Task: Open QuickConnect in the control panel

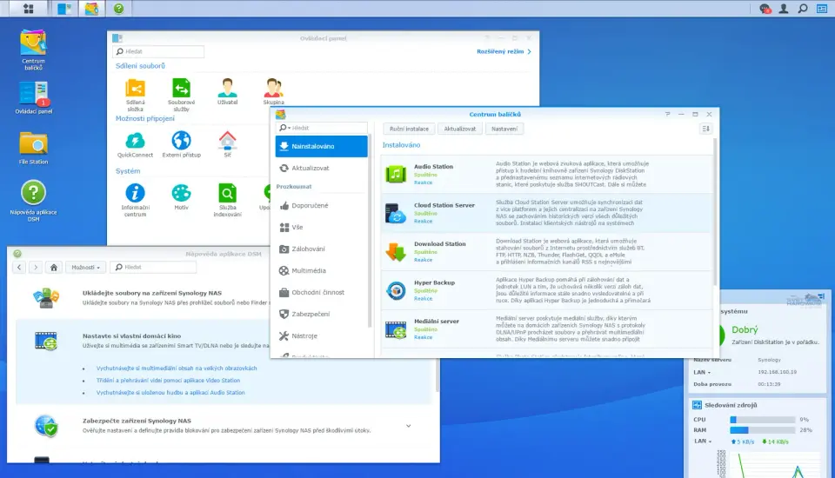Action: [135, 140]
